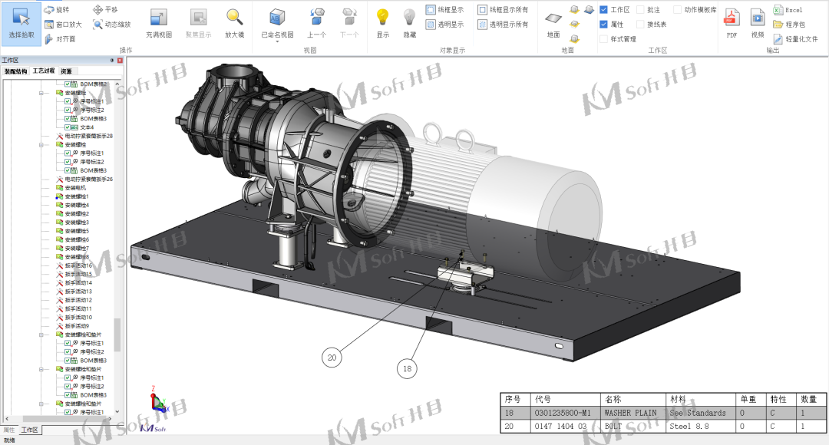This screenshot has height=445, width=829.
Task: Enable 透明显示 transparent display
Action: pyautogui.click(x=444, y=25)
